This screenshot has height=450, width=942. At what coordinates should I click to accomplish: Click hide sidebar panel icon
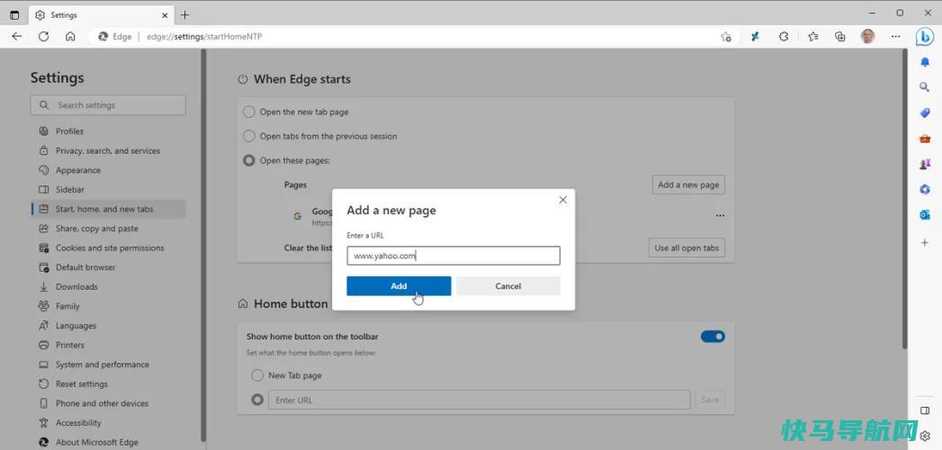click(x=925, y=410)
